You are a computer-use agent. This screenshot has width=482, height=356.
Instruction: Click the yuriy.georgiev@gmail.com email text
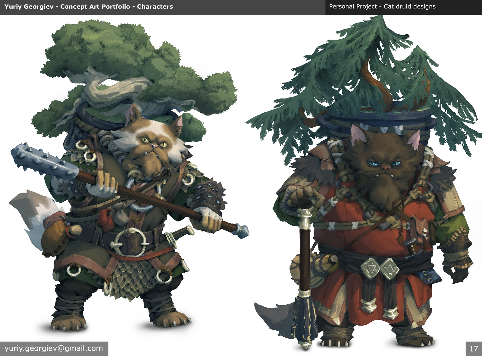(x=54, y=348)
